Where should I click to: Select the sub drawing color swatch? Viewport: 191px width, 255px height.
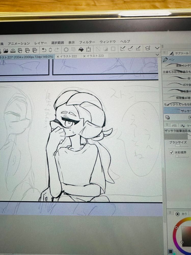pos(174,253)
